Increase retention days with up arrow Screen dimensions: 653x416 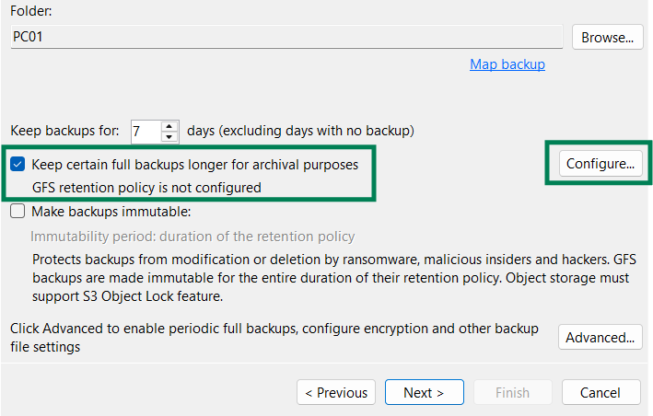[x=169, y=126]
